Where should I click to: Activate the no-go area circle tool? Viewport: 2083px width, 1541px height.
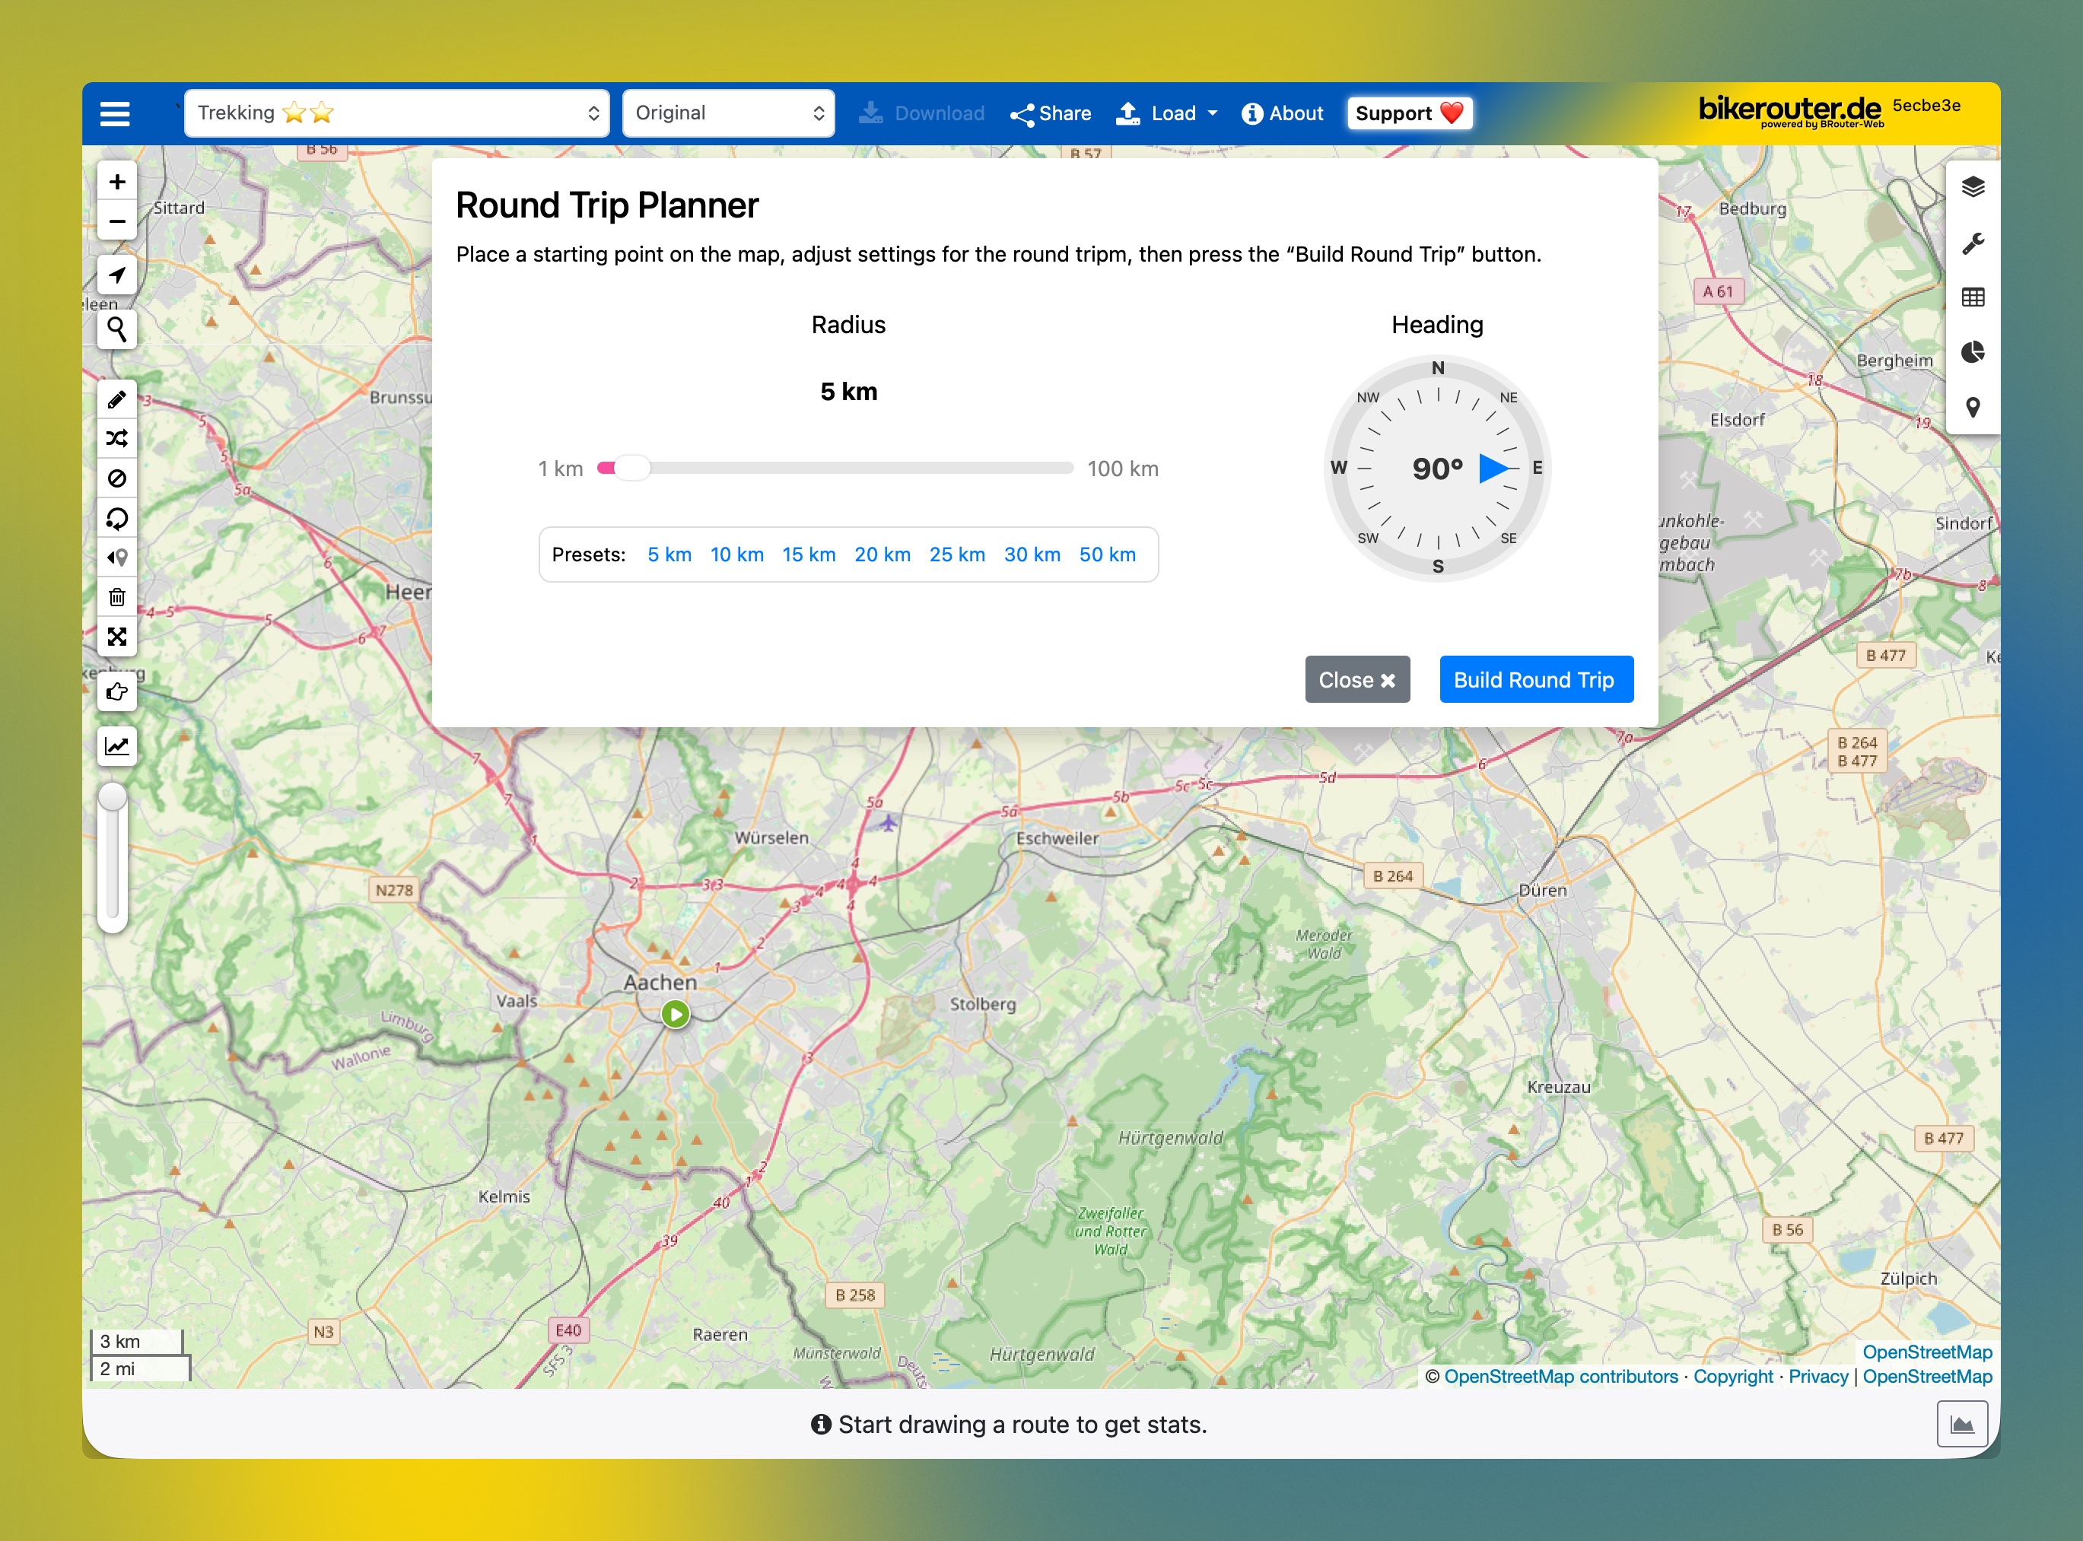coord(116,478)
